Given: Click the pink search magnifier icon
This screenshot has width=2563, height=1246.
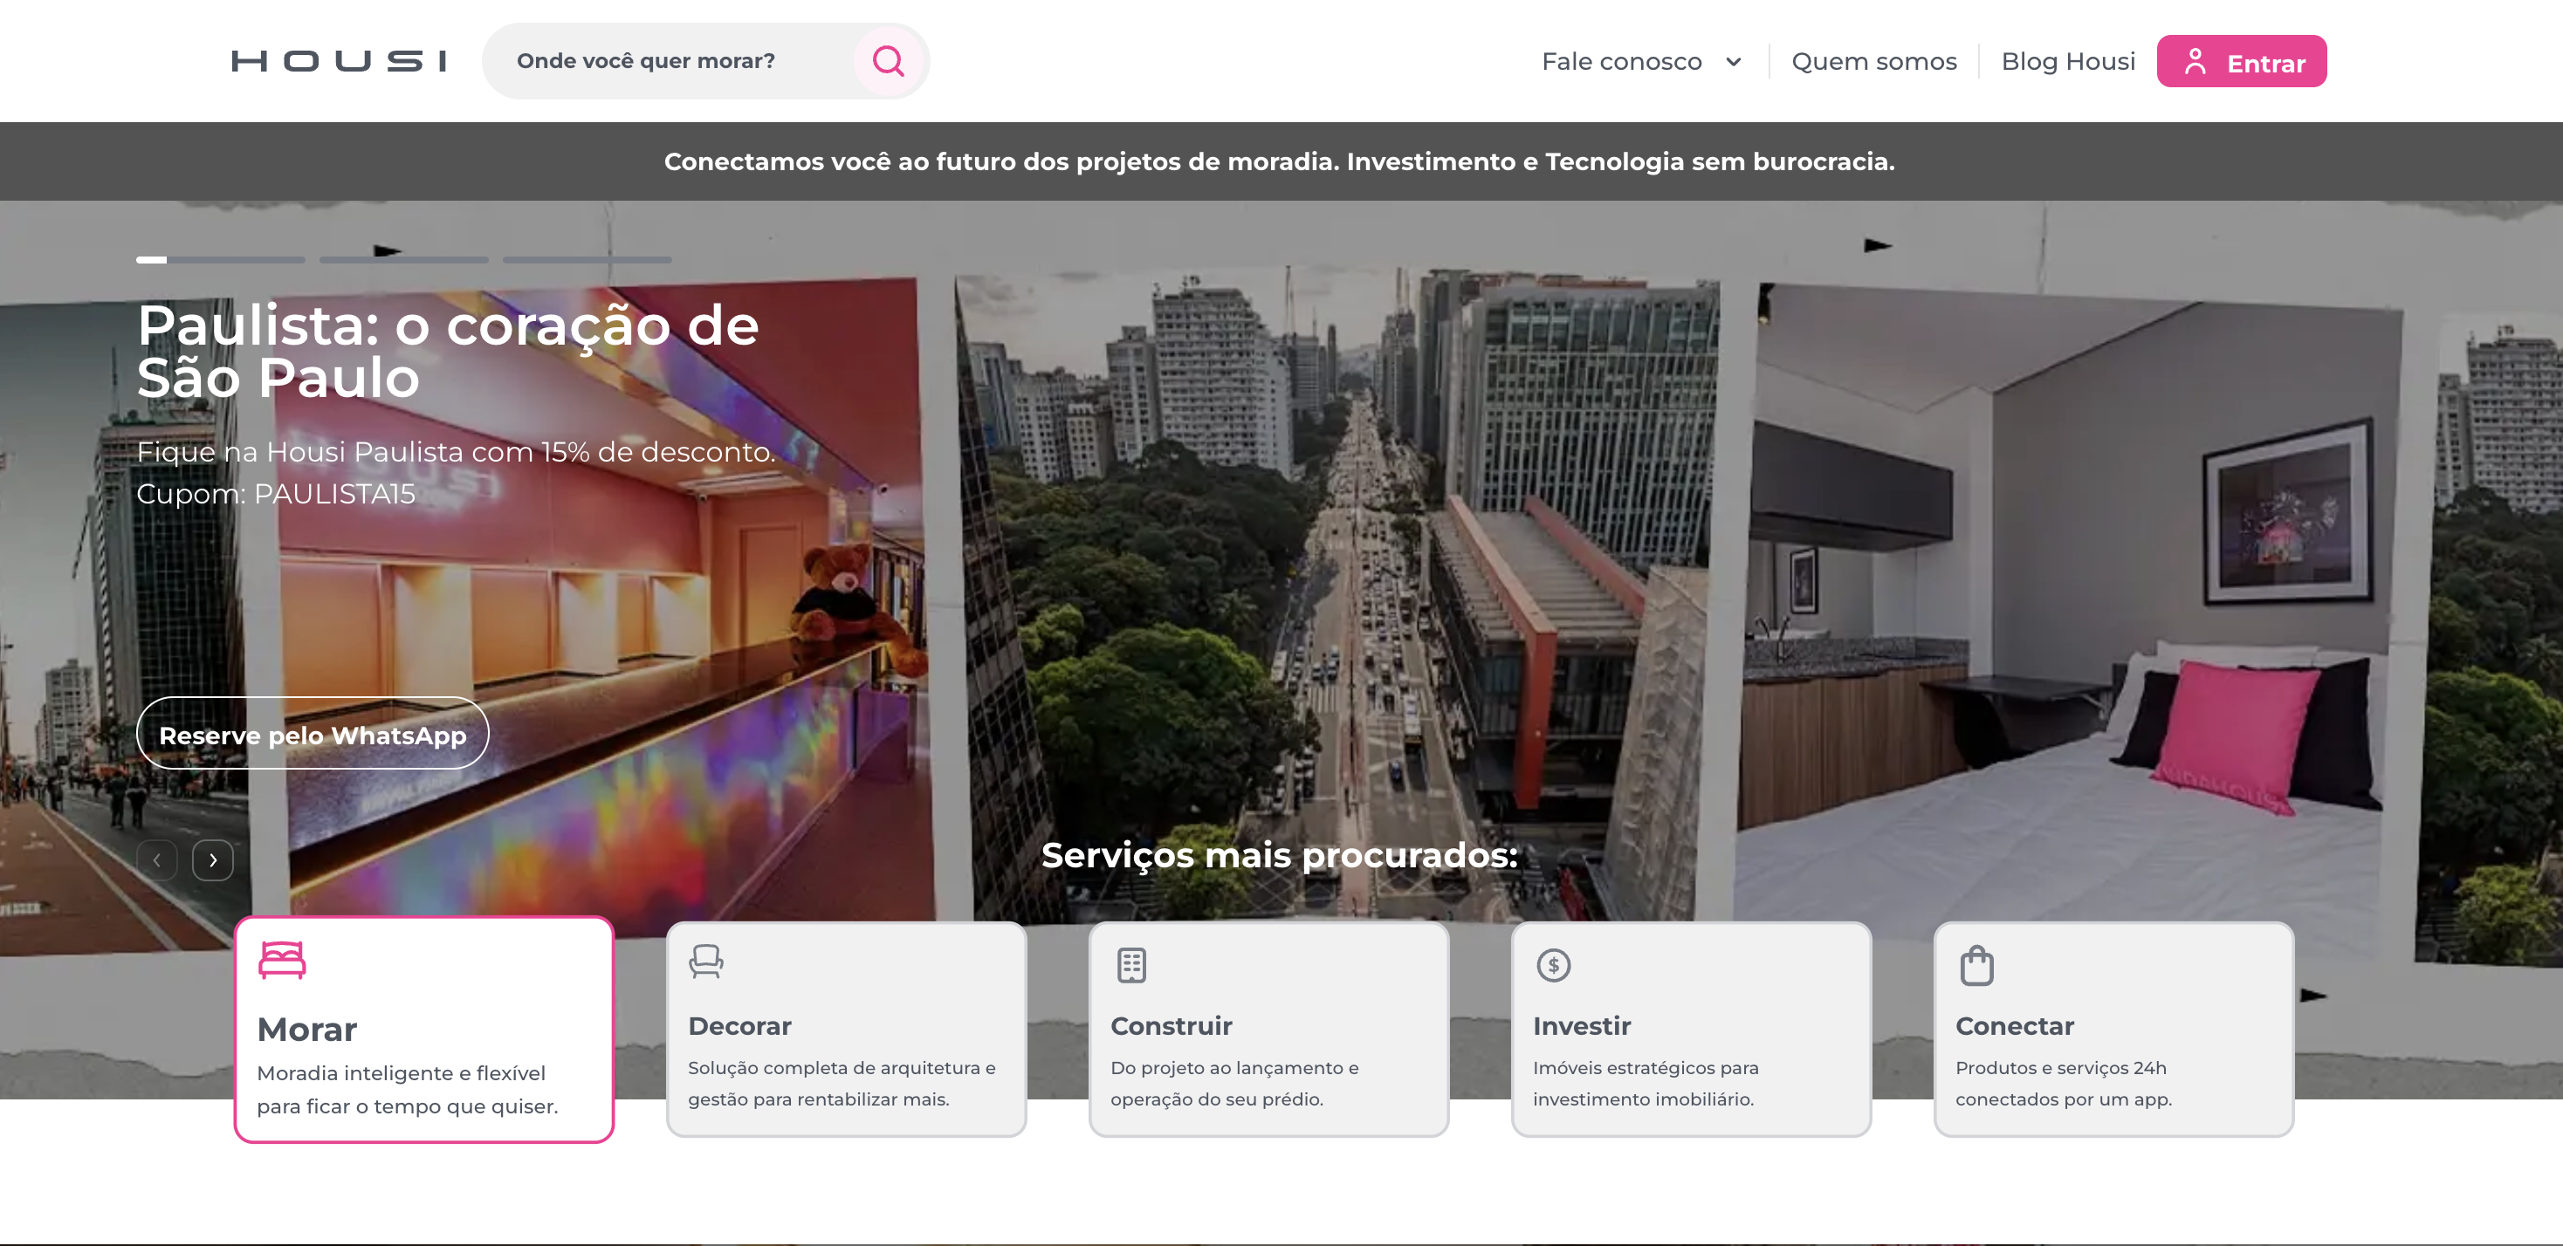Looking at the screenshot, I should tap(888, 61).
